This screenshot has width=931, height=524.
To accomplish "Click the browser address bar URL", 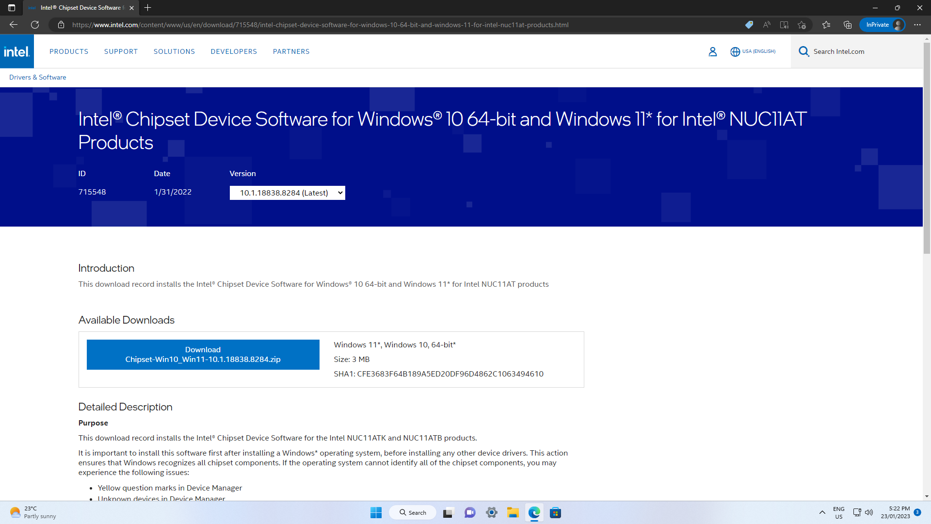I will [x=320, y=25].
